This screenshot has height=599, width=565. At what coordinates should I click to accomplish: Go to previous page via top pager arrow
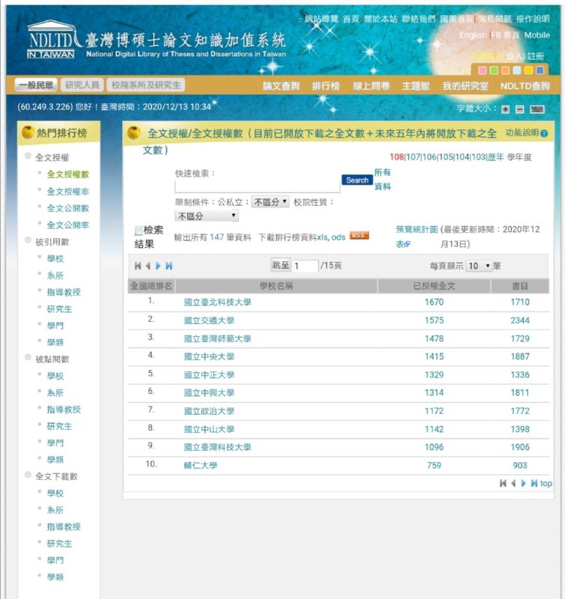click(147, 266)
